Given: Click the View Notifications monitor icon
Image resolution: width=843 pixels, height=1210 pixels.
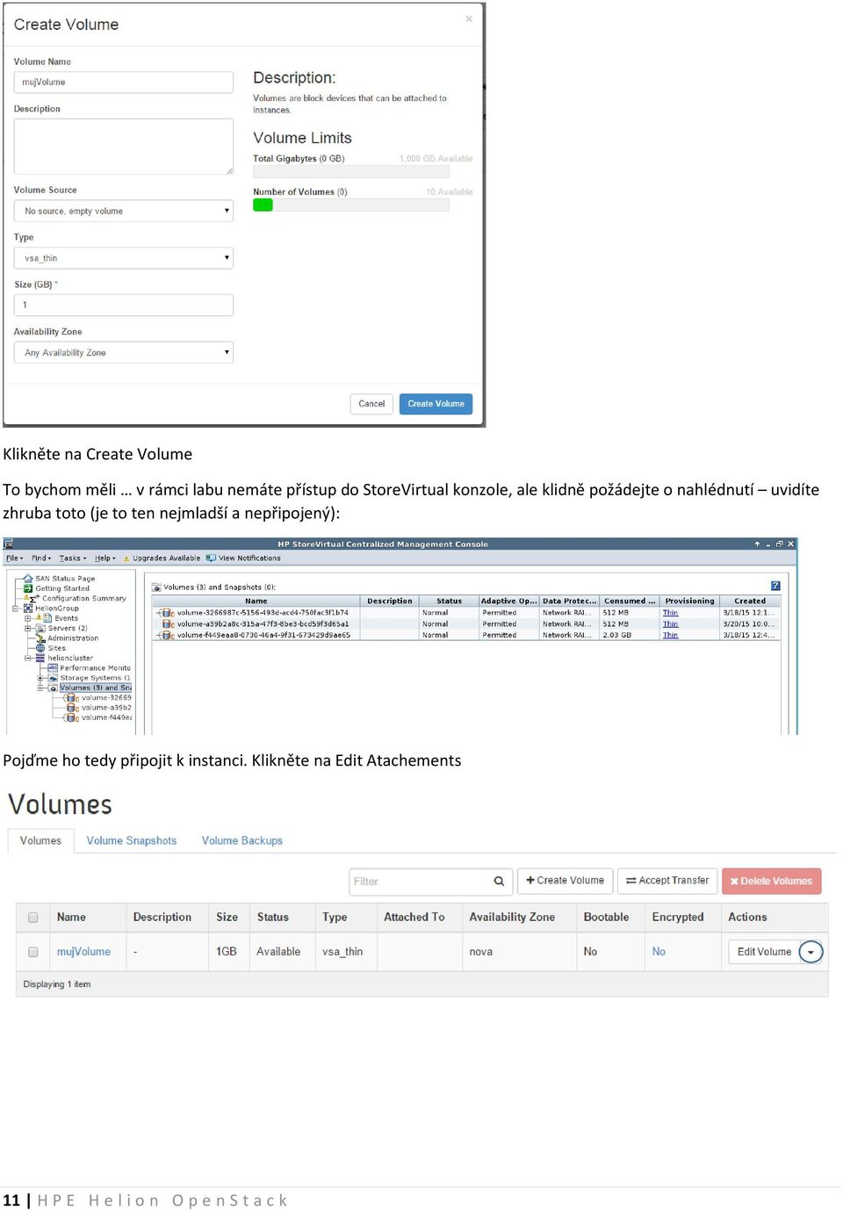Looking at the screenshot, I should pos(211,558).
